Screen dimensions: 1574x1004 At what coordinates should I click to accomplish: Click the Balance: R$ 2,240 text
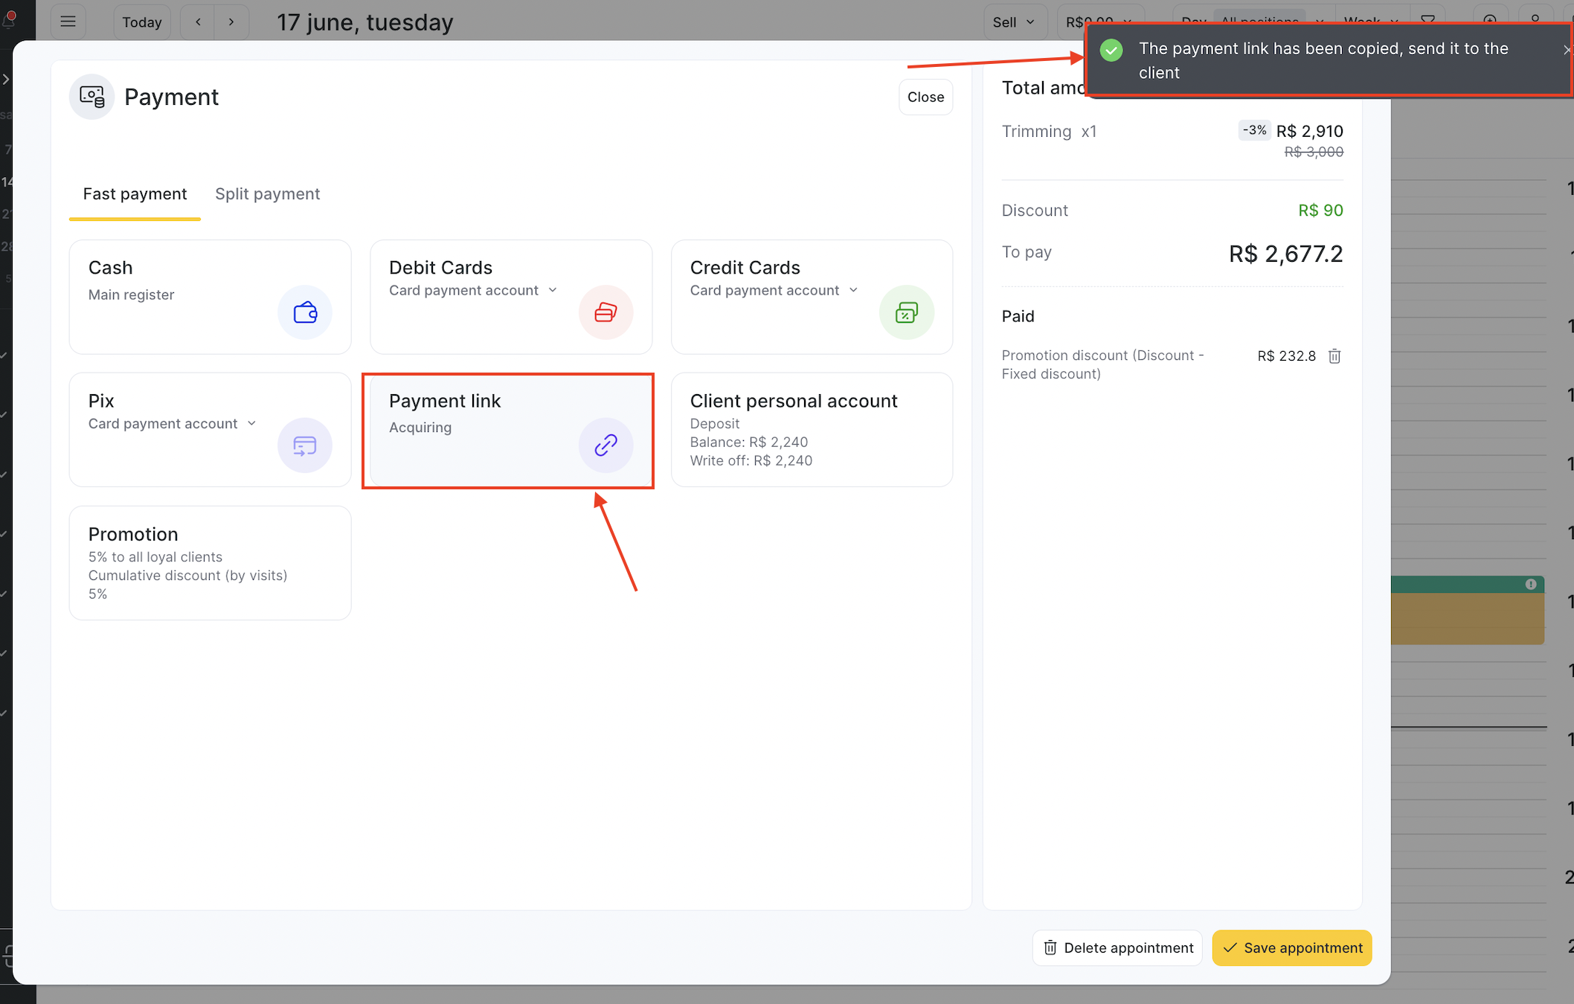click(748, 443)
